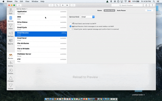Select Email Send radio button

tap(70, 24)
